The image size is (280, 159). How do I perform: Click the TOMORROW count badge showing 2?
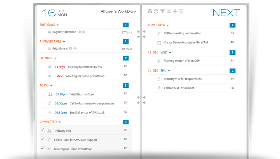coord(232,25)
